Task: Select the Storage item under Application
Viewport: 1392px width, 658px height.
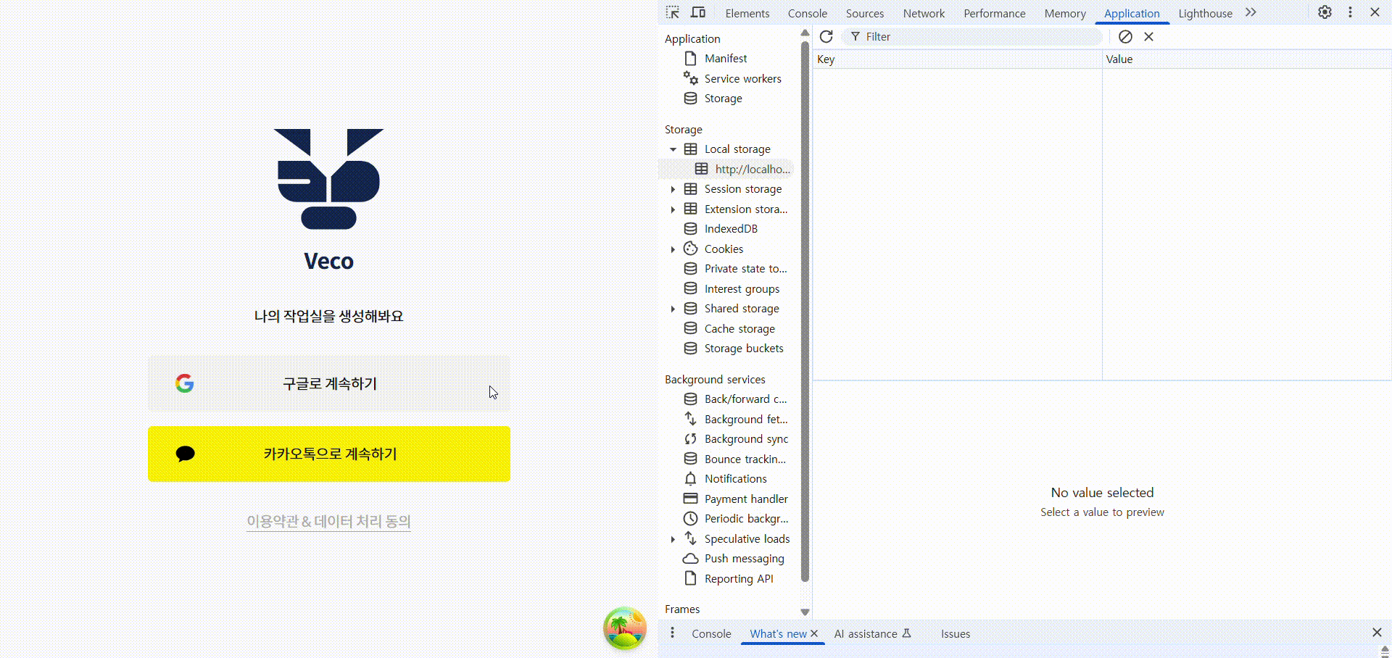Action: (723, 98)
